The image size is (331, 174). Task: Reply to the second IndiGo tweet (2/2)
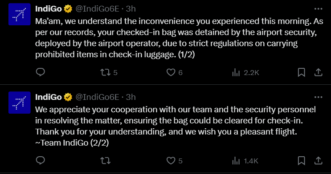pyautogui.click(x=41, y=161)
